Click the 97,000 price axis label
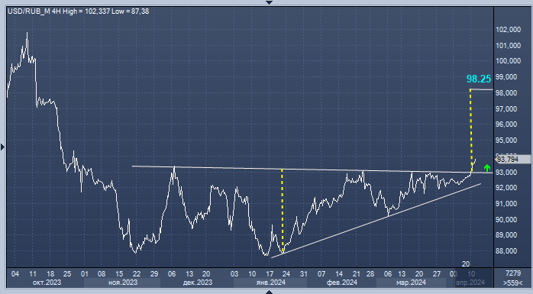 point(506,108)
